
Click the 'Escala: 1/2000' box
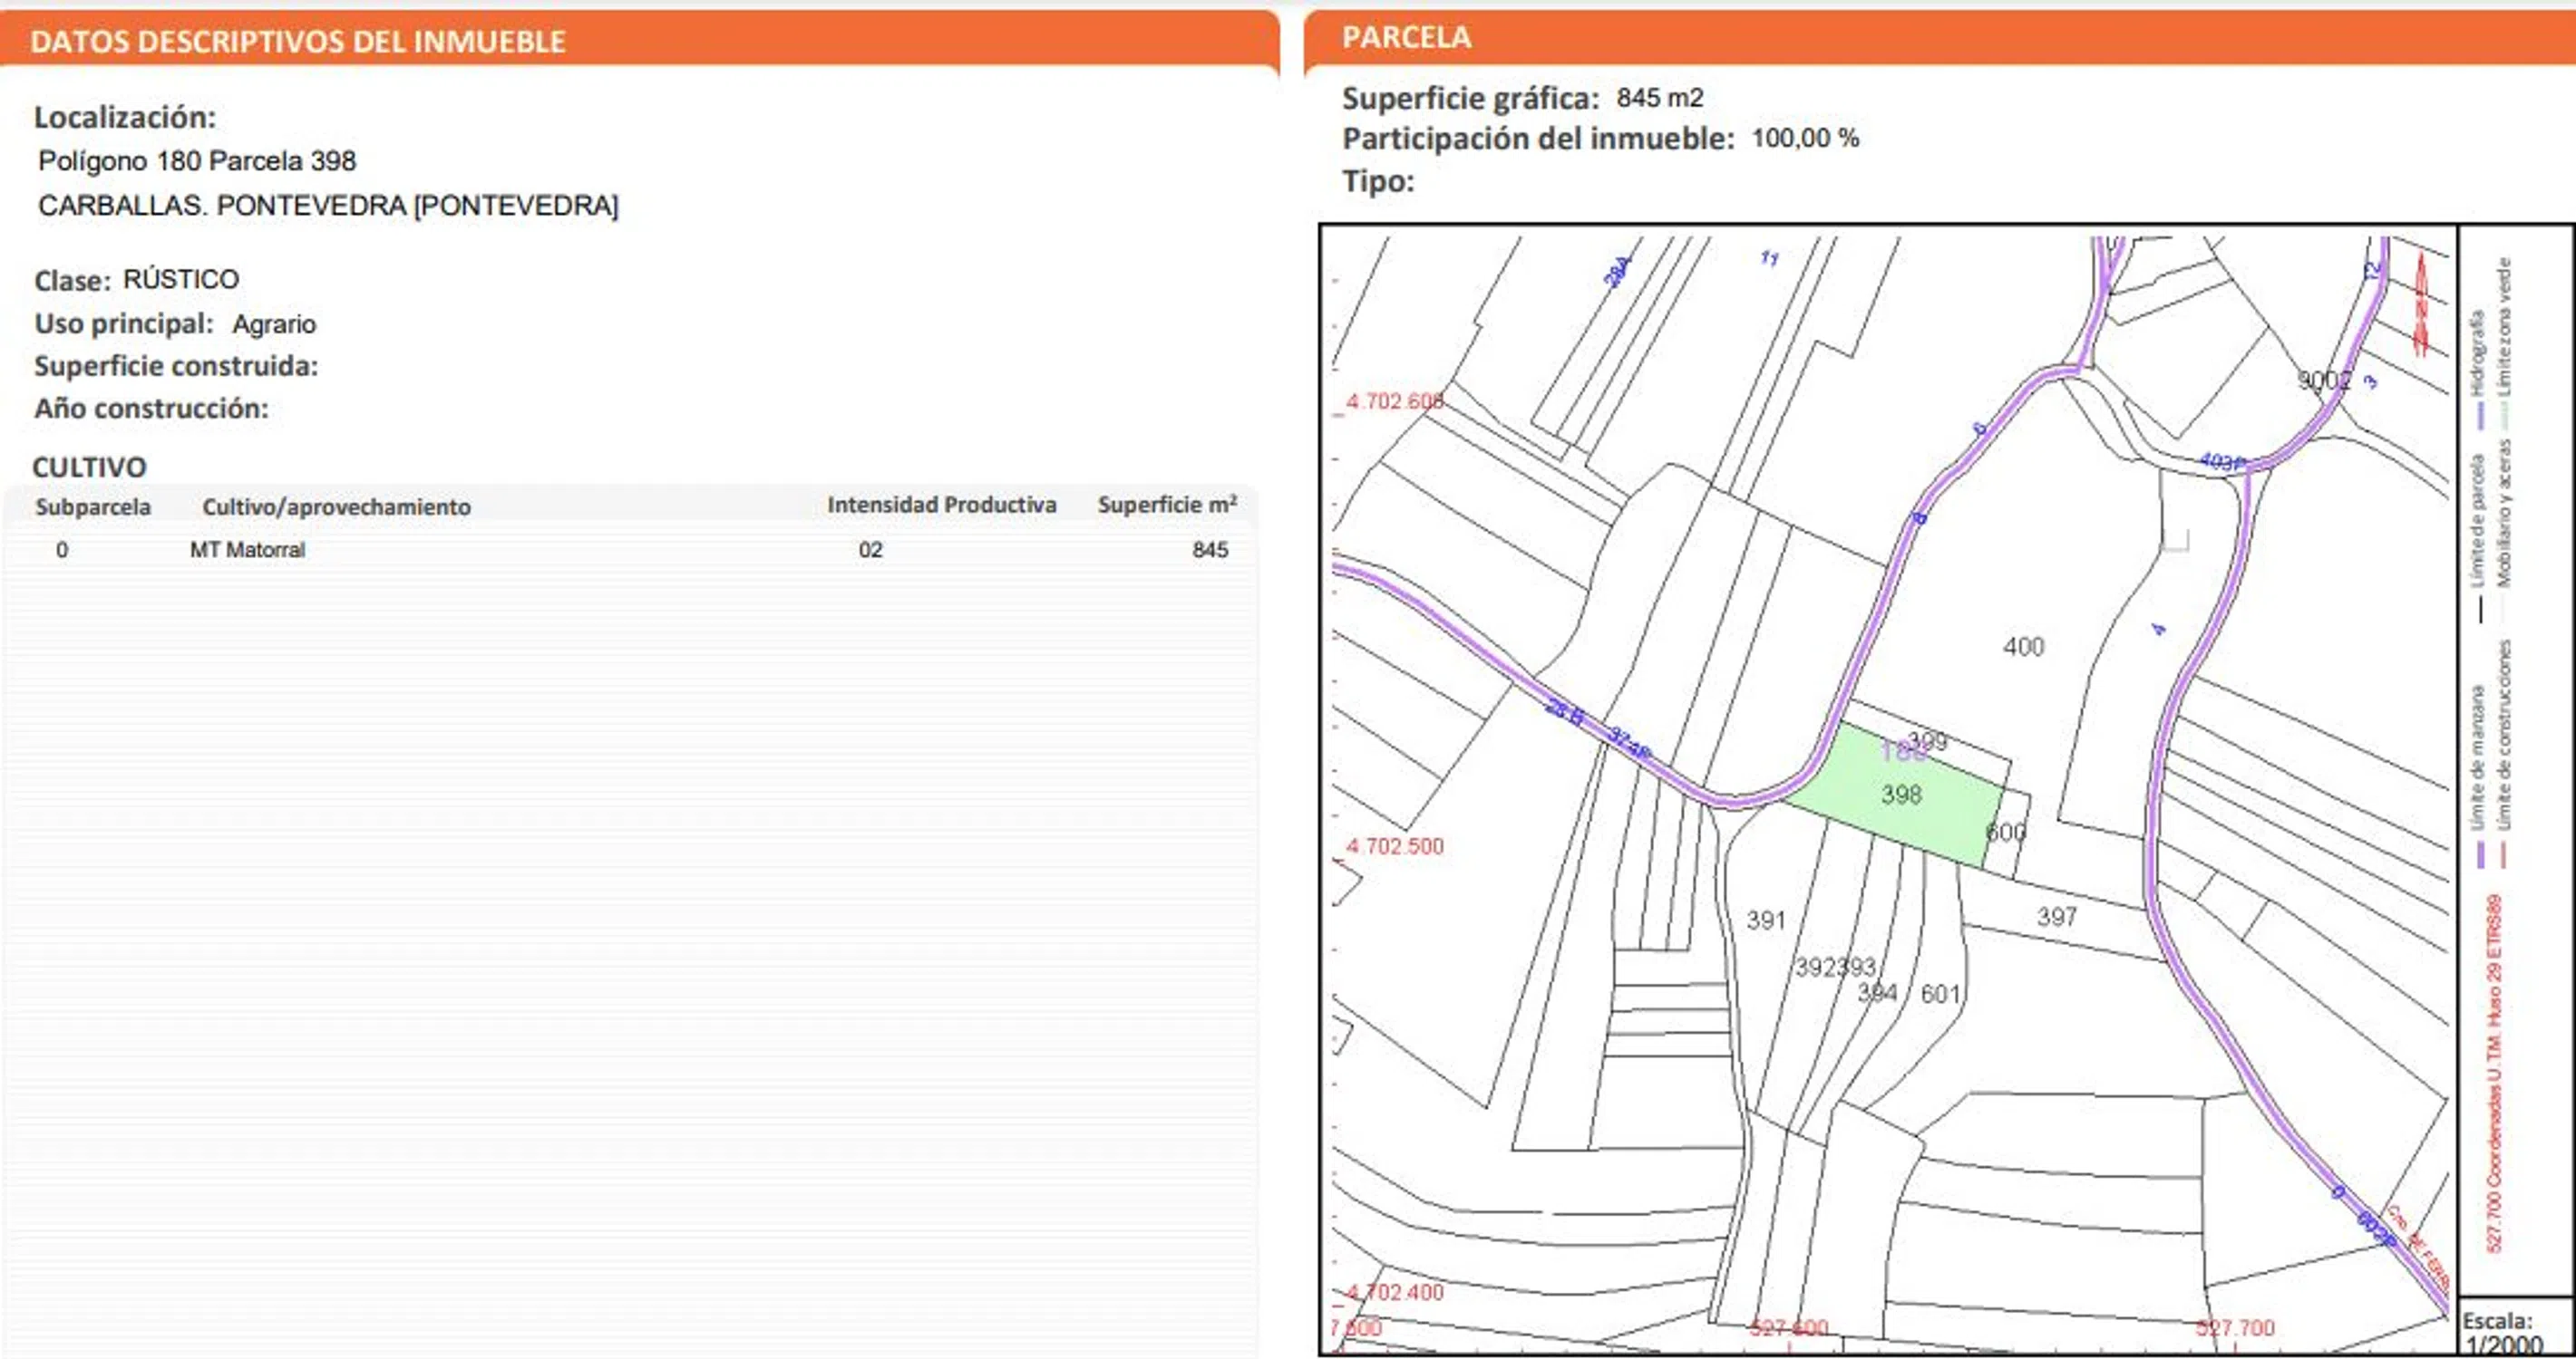[2504, 1333]
